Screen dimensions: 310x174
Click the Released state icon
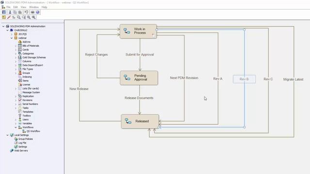coord(128,121)
